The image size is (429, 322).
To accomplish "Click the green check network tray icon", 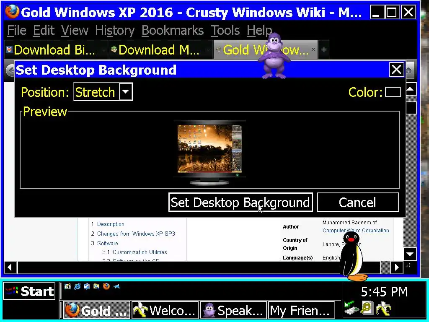I will 351,308.
